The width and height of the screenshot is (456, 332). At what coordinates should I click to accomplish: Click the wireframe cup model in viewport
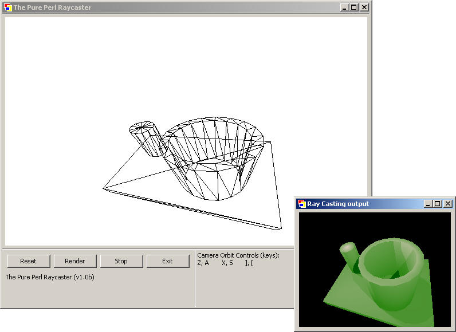click(x=213, y=159)
